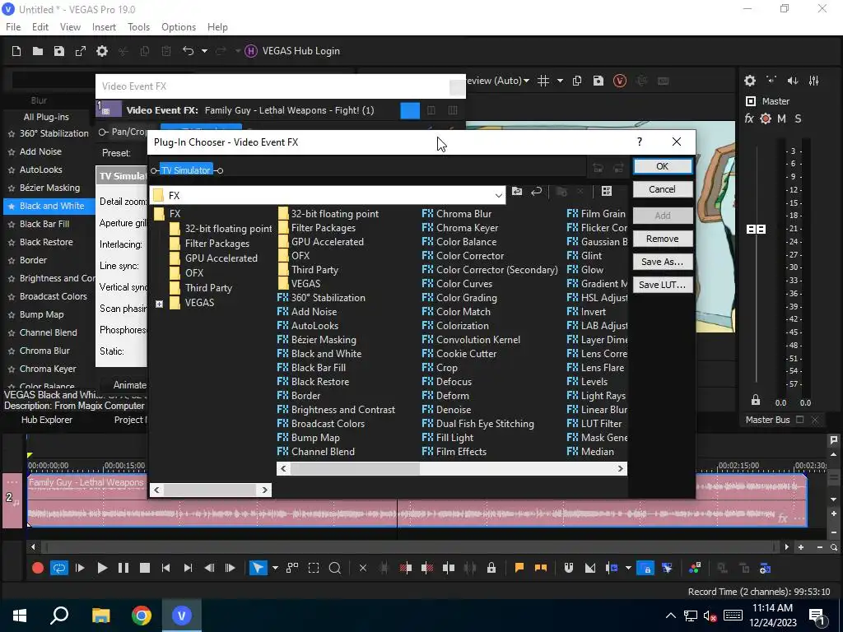Toggle Lock event padlock icon

tap(491, 568)
